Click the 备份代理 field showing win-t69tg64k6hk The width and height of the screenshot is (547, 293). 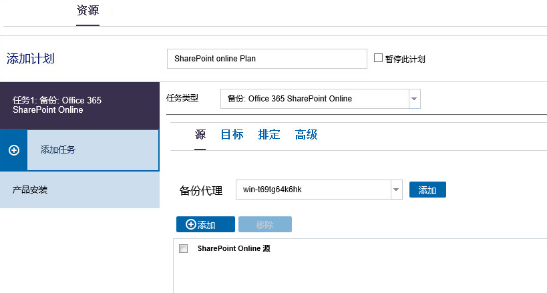point(313,190)
